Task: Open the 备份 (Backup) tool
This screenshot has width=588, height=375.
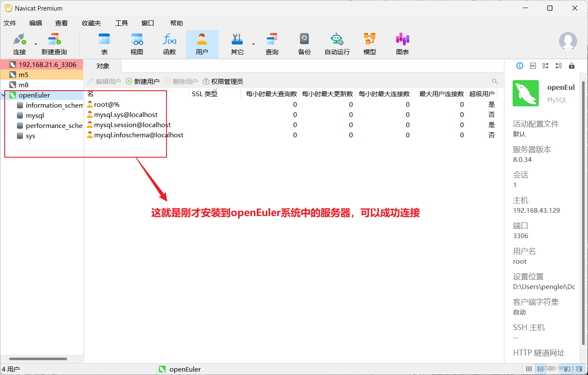Action: click(305, 44)
